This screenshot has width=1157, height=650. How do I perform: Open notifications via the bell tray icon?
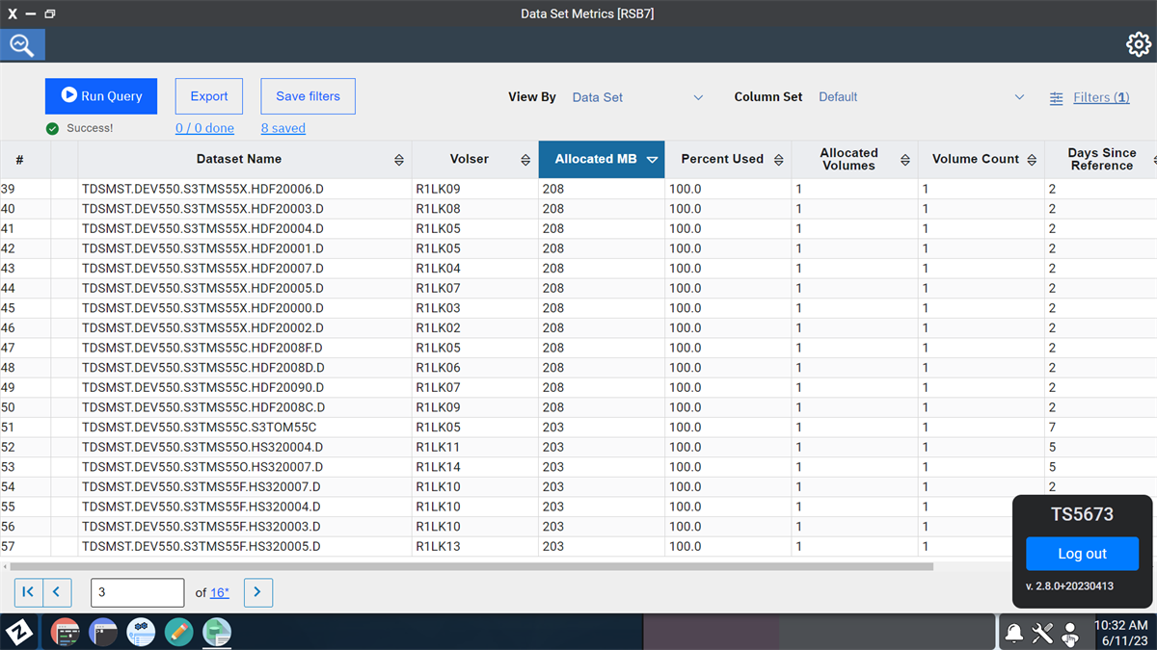coord(1014,633)
